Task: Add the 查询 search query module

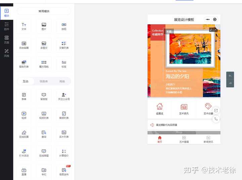Action: pyautogui.click(x=44, y=134)
